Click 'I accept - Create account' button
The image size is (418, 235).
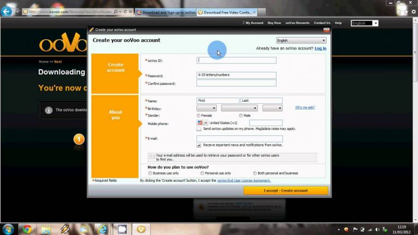click(x=286, y=191)
